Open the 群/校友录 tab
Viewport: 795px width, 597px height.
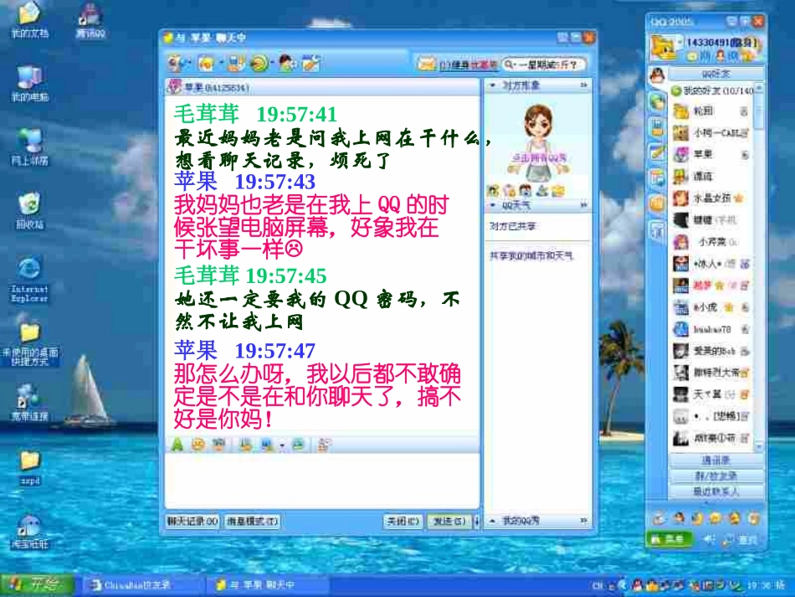[x=715, y=476]
